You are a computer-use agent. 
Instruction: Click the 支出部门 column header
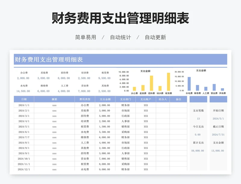125,99
